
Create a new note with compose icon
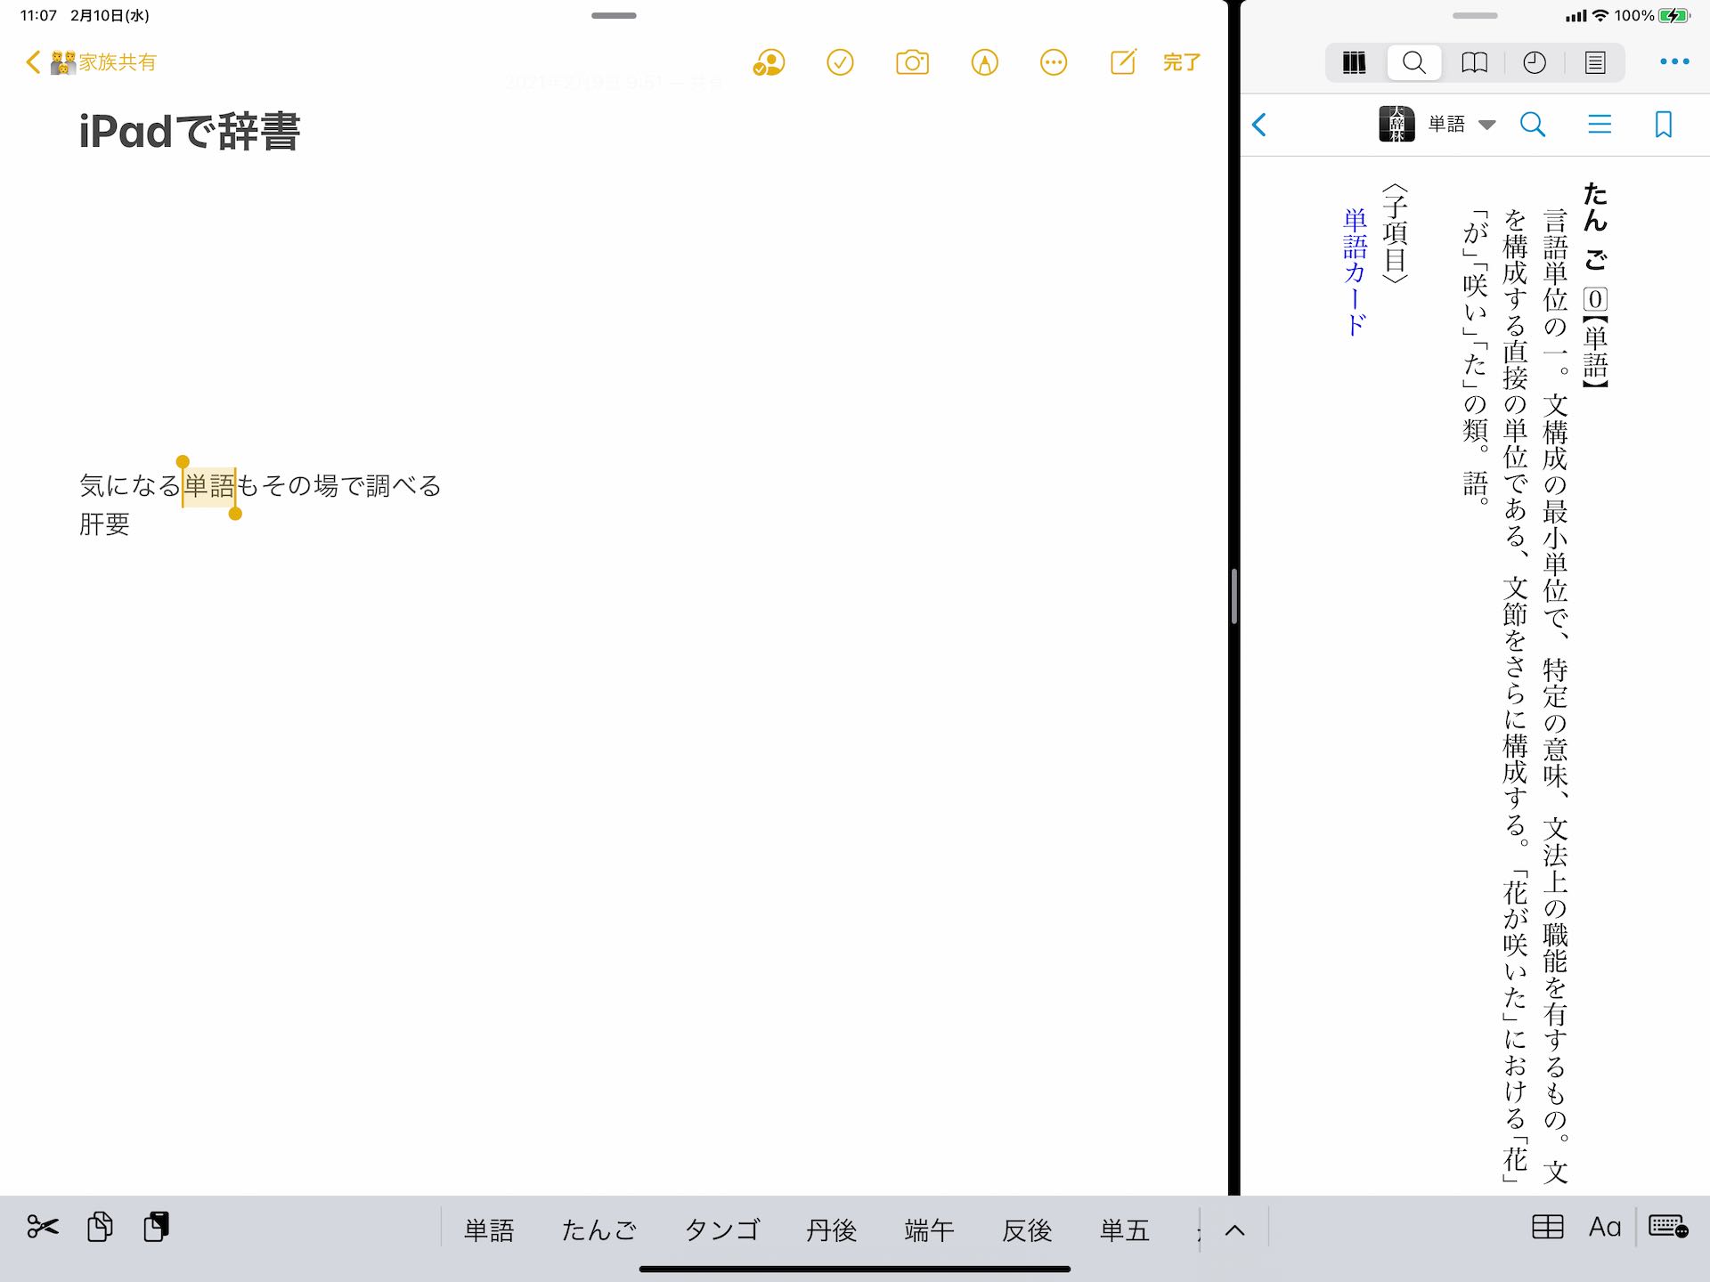click(1123, 62)
